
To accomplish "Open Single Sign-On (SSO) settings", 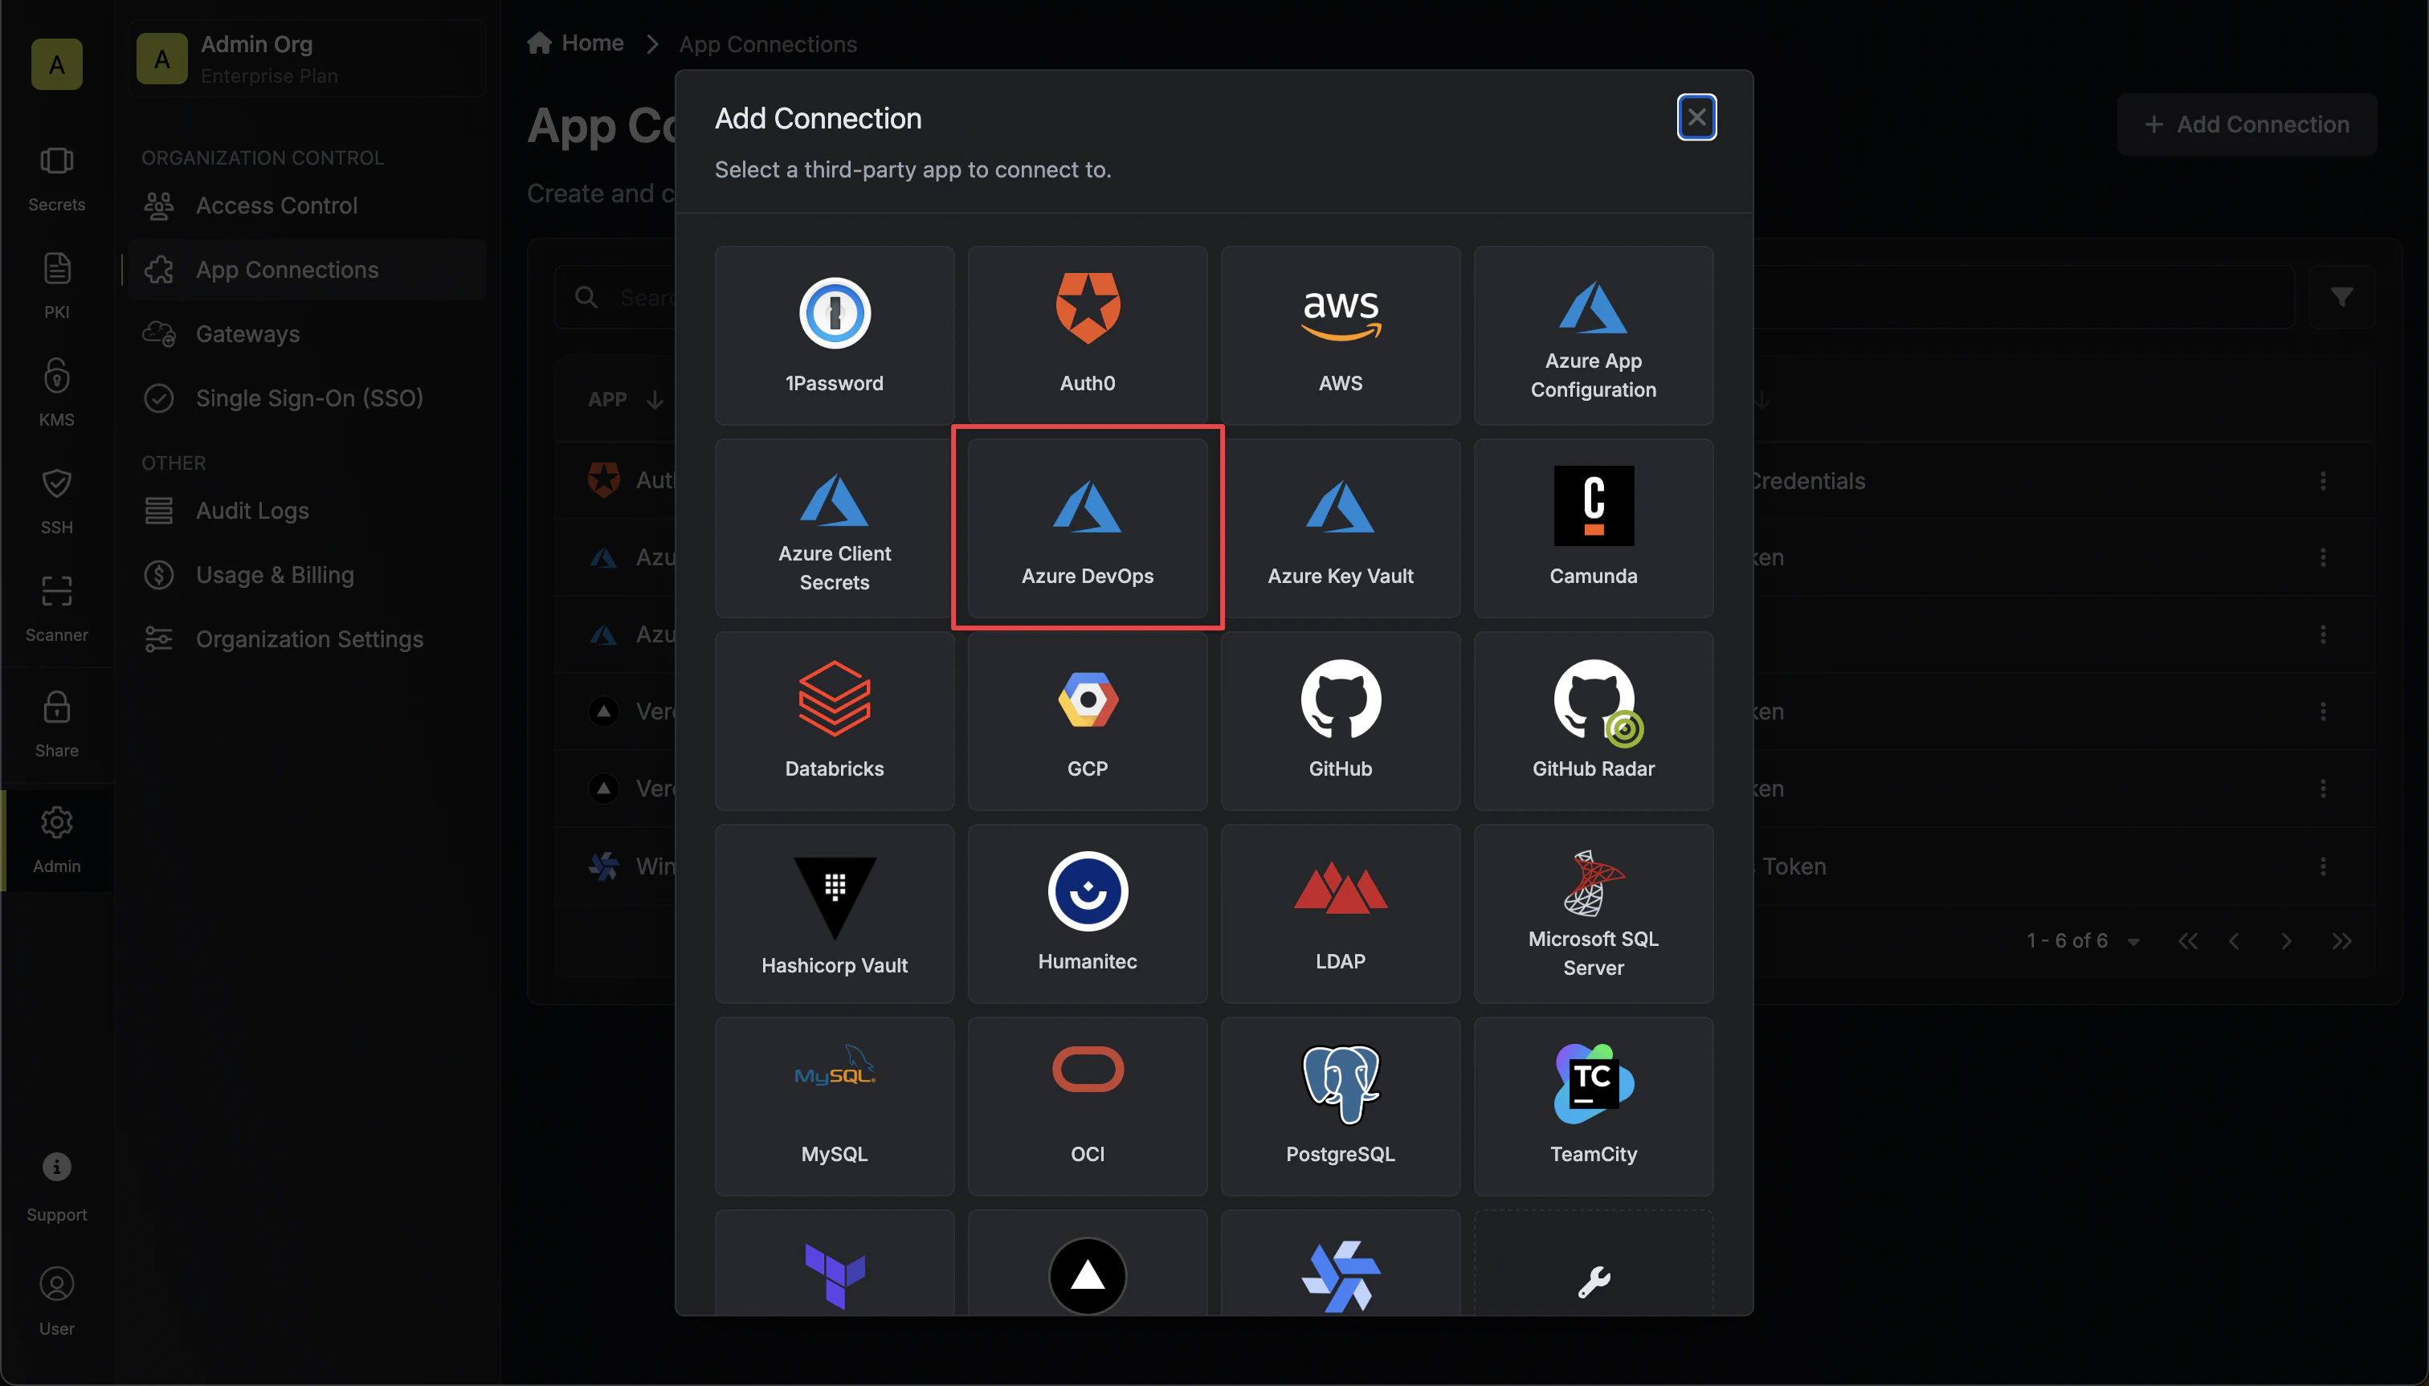I will pyautogui.click(x=307, y=398).
